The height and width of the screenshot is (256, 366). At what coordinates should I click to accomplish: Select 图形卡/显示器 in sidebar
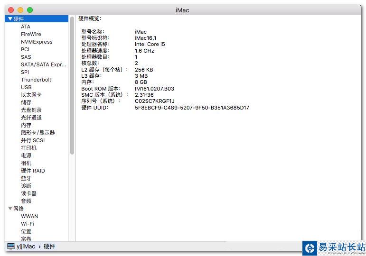pos(38,133)
